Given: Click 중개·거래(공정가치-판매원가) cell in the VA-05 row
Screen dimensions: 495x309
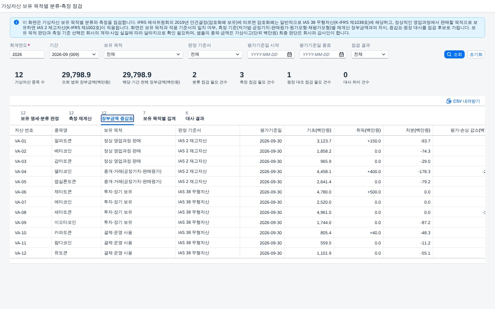Looking at the screenshot, I should [x=139, y=182].
